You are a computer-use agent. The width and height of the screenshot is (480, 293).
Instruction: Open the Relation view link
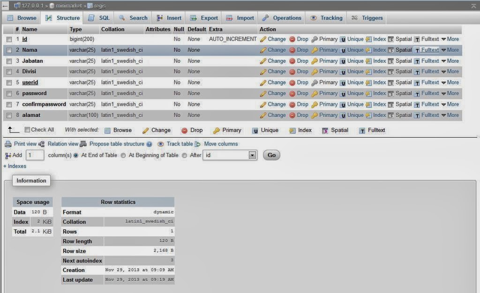[x=63, y=144]
